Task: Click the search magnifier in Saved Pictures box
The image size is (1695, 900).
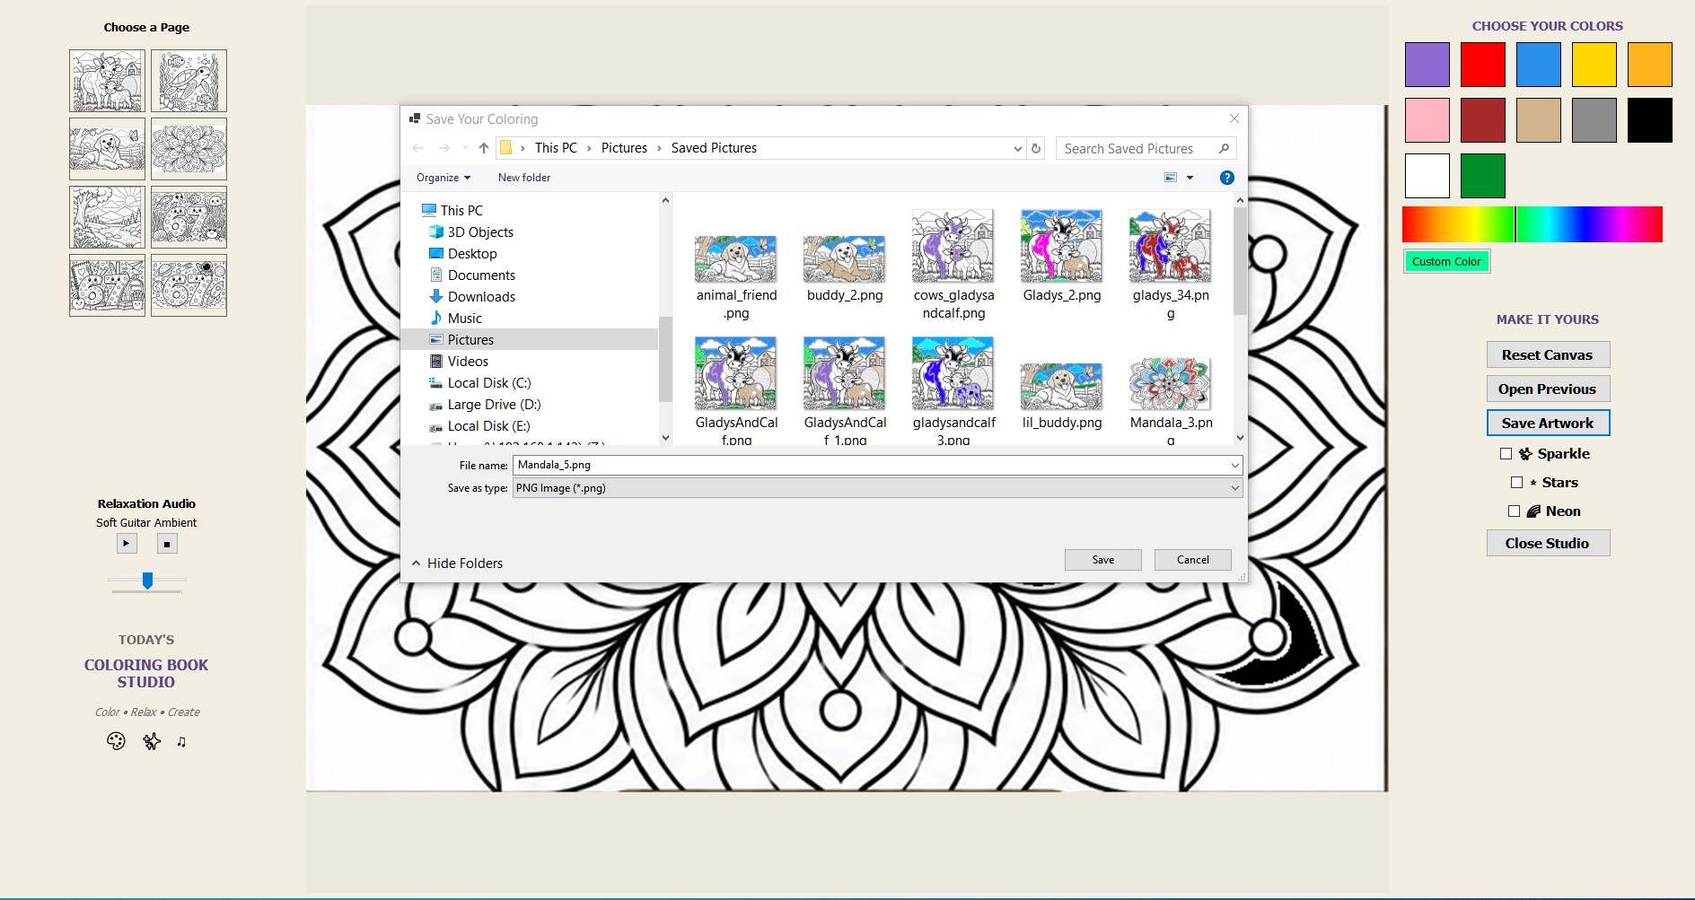Action: click(x=1224, y=148)
